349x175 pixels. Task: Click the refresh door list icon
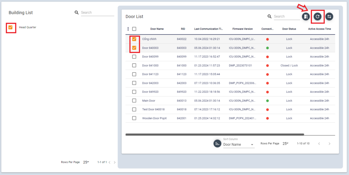click(x=318, y=16)
